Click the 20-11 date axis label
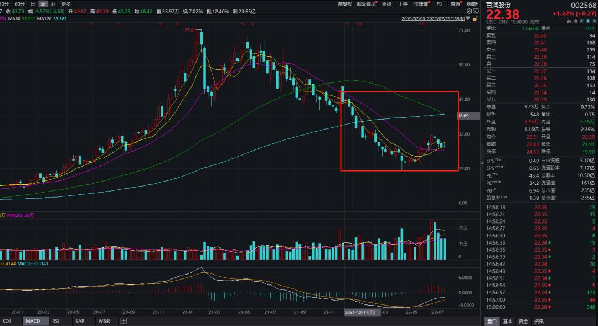The width and height of the screenshot is (598, 326). click(x=158, y=312)
